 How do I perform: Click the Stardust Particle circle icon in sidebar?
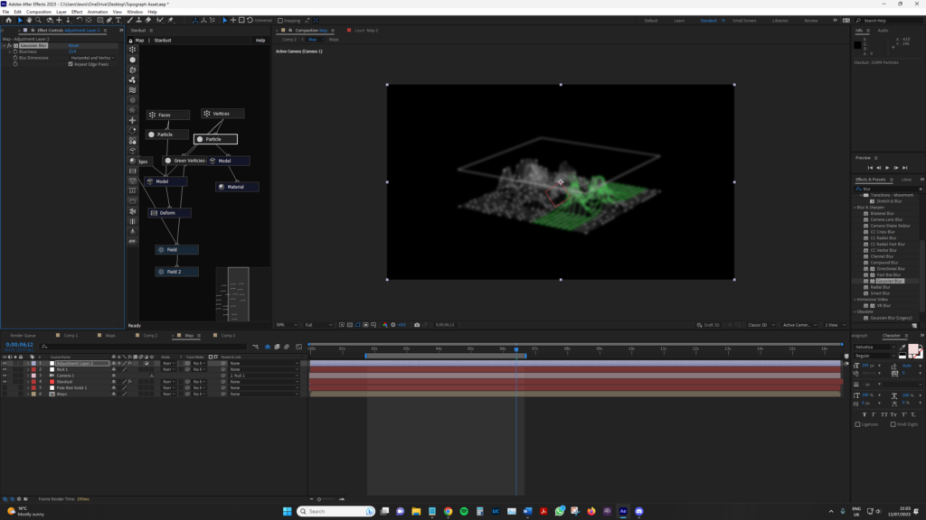[x=132, y=60]
